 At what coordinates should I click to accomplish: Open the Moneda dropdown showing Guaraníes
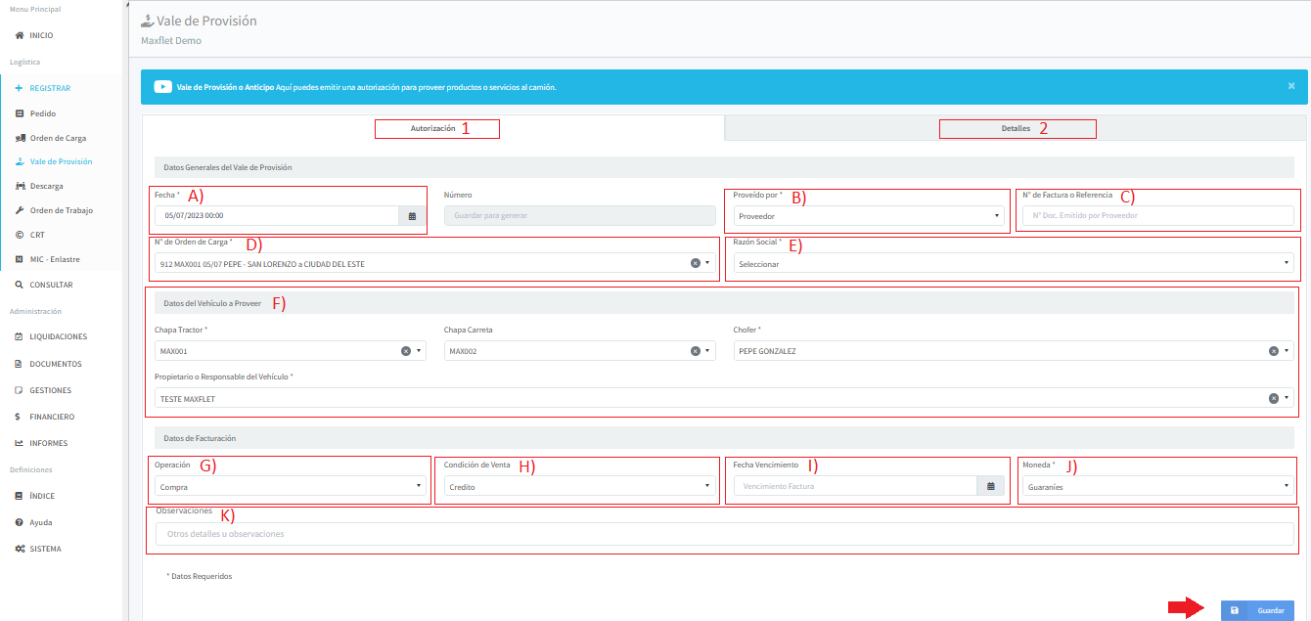tap(1157, 486)
